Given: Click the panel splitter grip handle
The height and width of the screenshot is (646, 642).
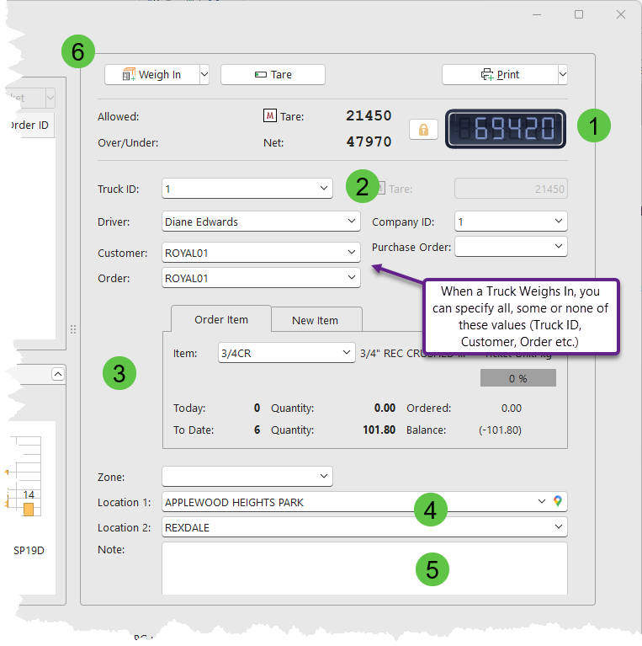Looking at the screenshot, I should coord(73,329).
